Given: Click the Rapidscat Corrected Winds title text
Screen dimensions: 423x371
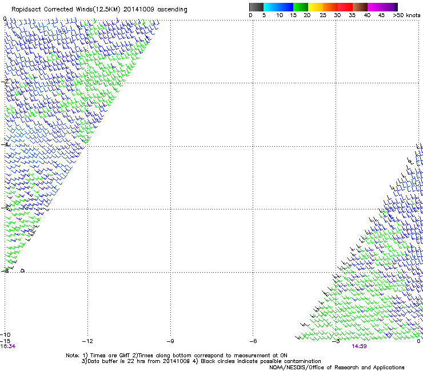Looking at the screenshot, I should [x=99, y=10].
